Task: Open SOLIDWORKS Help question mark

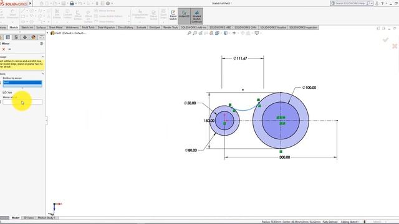Action: click(x=382, y=3)
